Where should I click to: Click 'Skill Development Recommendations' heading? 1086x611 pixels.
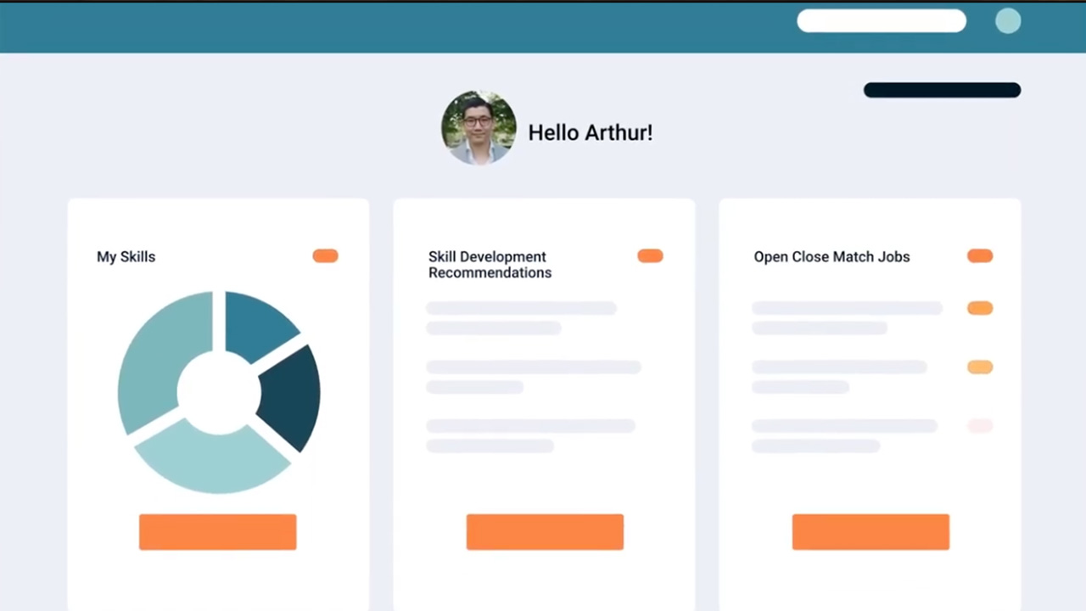pos(490,265)
